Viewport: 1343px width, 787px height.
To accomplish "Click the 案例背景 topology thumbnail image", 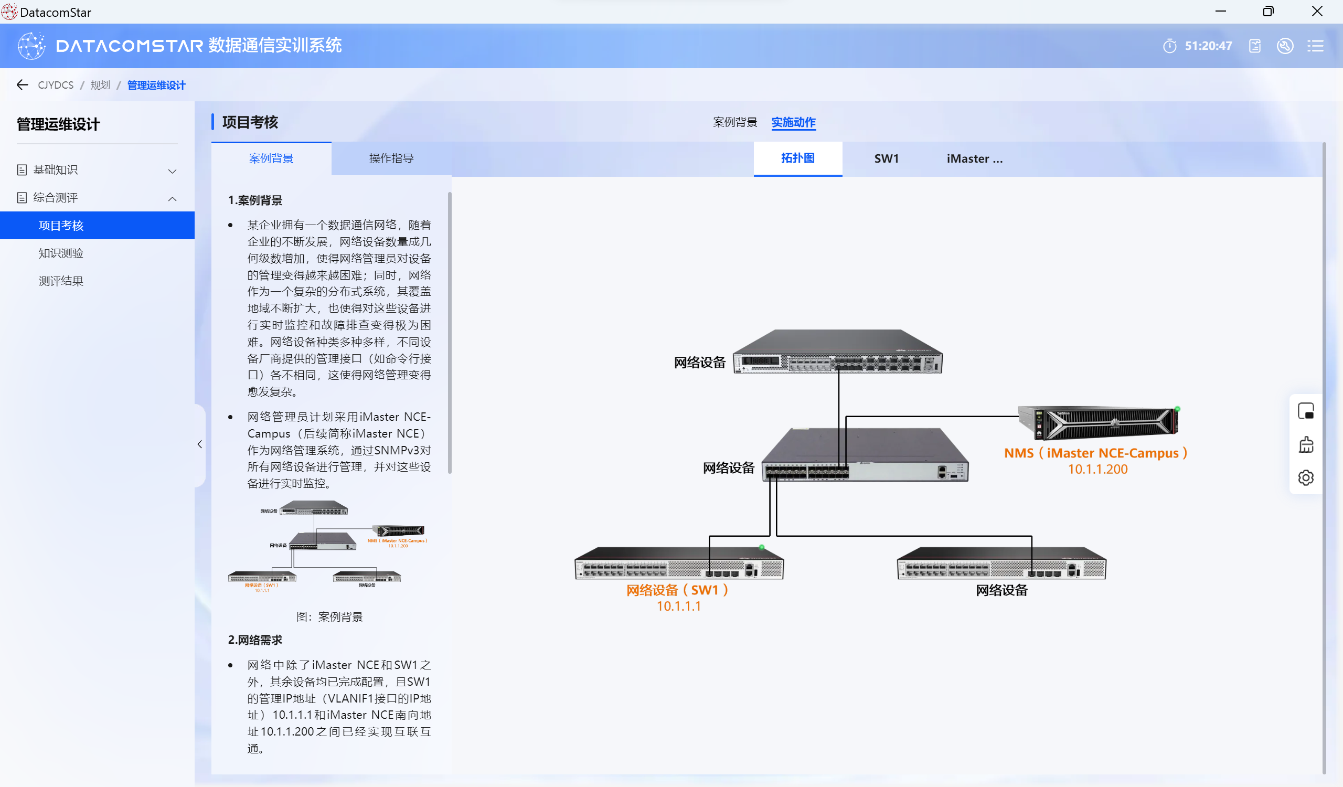I will coord(328,546).
